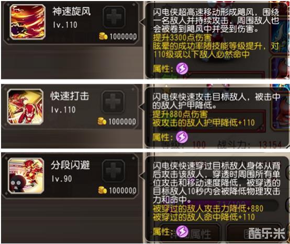Upgrade 神速旋风 with its plus button
Screen dimensions: 290x244
pos(114,17)
